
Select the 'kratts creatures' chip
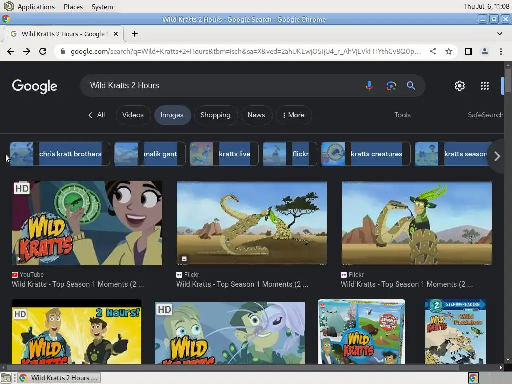click(366, 154)
